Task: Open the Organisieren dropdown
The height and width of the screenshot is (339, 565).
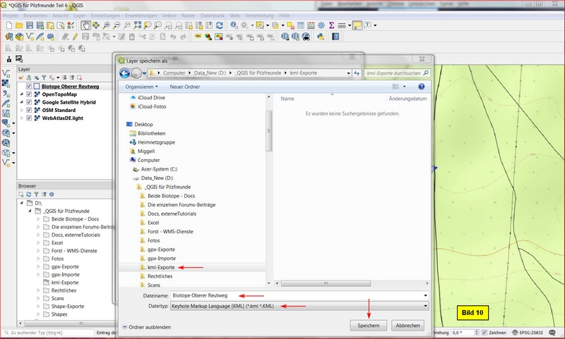Action: (141, 87)
